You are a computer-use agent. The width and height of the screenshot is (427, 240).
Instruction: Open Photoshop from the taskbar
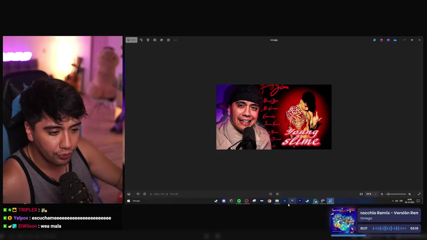pos(285,201)
